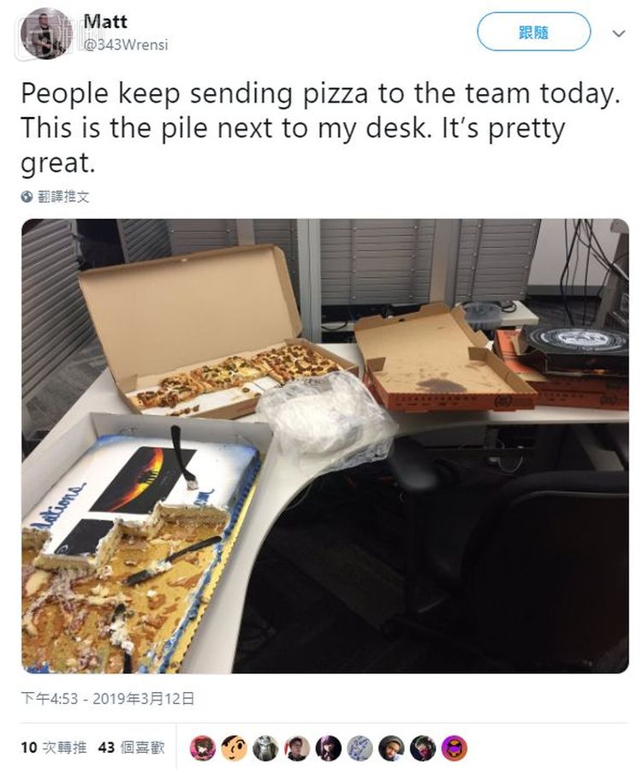
Task: Open the first liker avatar with pink background
Action: click(x=203, y=748)
